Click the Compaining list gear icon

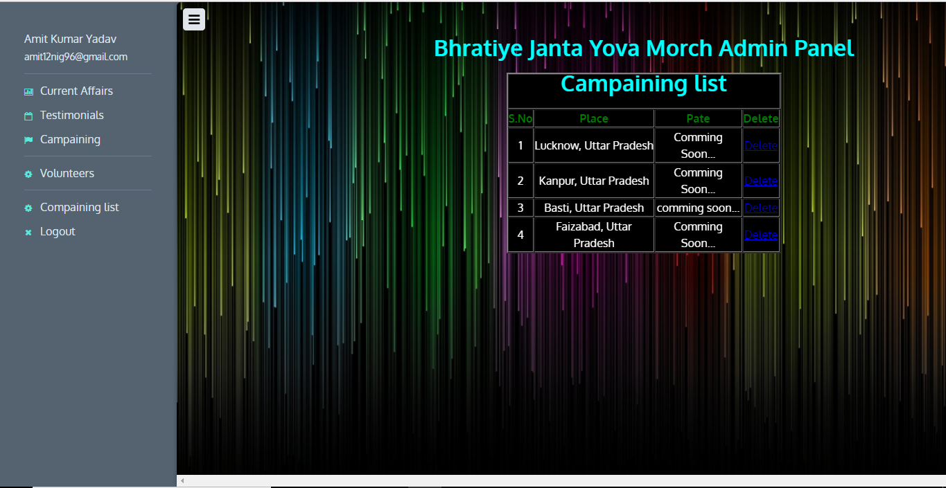pyautogui.click(x=28, y=208)
